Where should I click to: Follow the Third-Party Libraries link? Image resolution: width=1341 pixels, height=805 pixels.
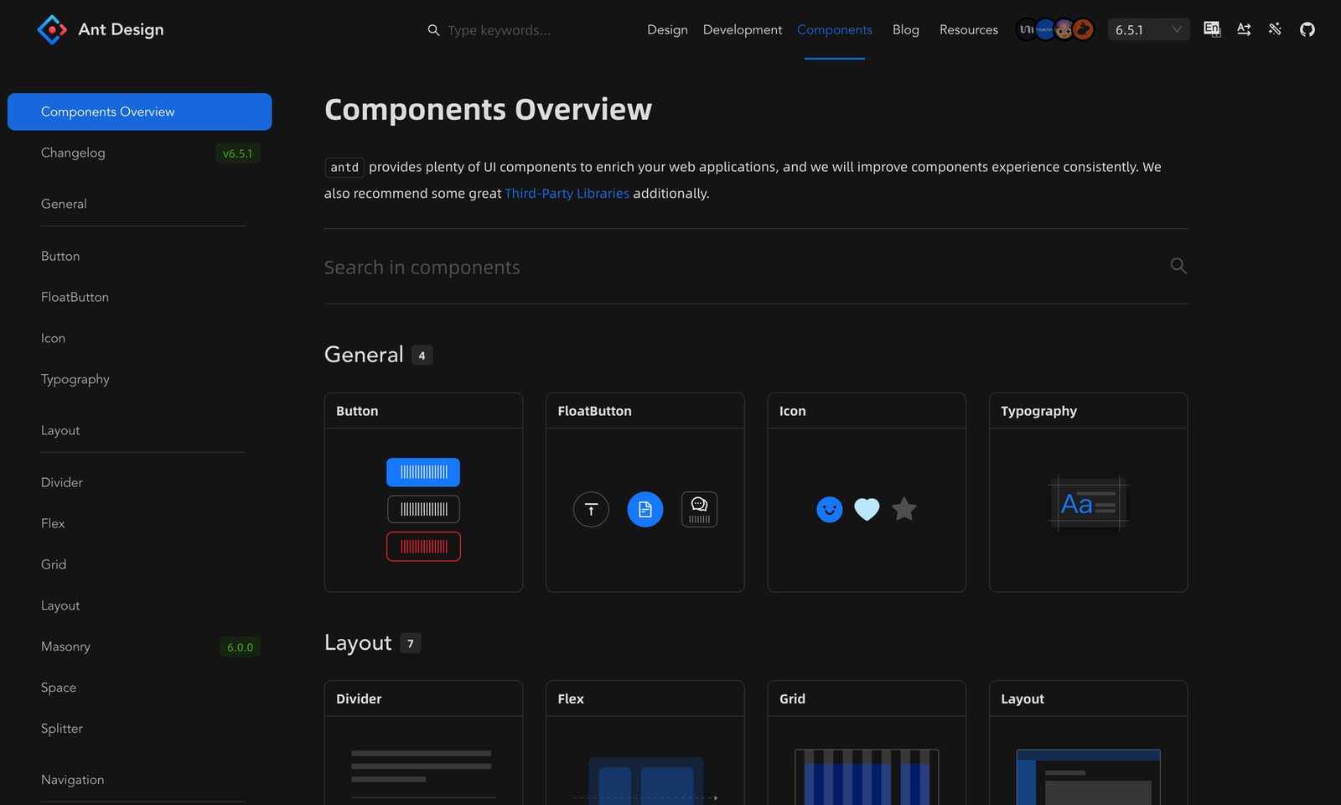click(567, 193)
